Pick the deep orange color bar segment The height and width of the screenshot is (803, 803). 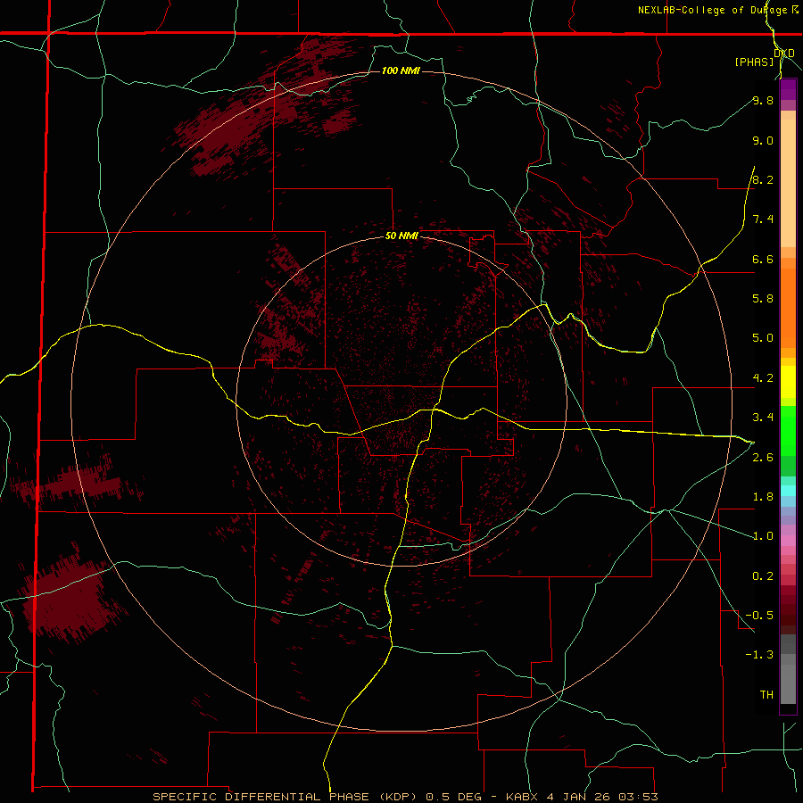788,309
